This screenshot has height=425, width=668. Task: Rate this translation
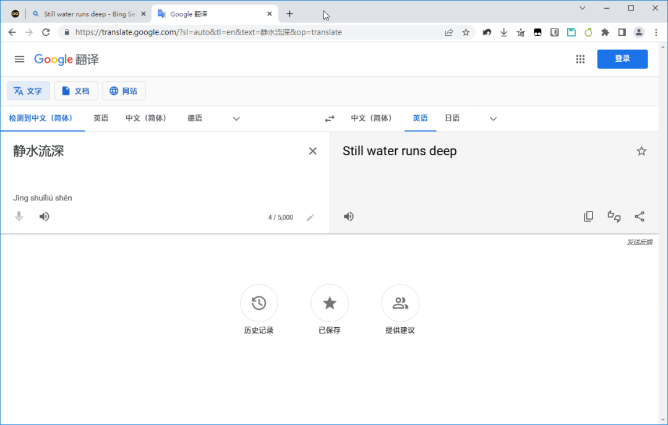tap(614, 217)
